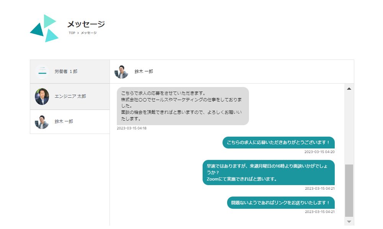Click the Zoom interview proposal message bubble
Screen dimensions: 383x229
(x=269, y=173)
